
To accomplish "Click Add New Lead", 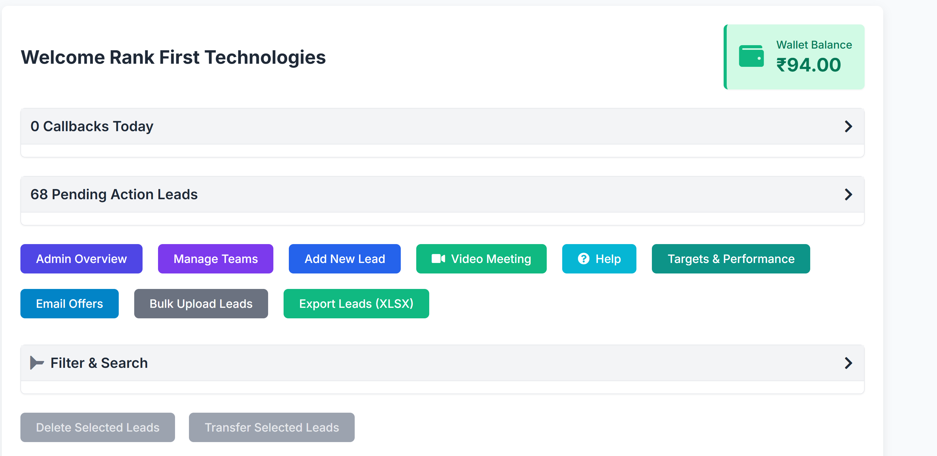I will coord(344,259).
